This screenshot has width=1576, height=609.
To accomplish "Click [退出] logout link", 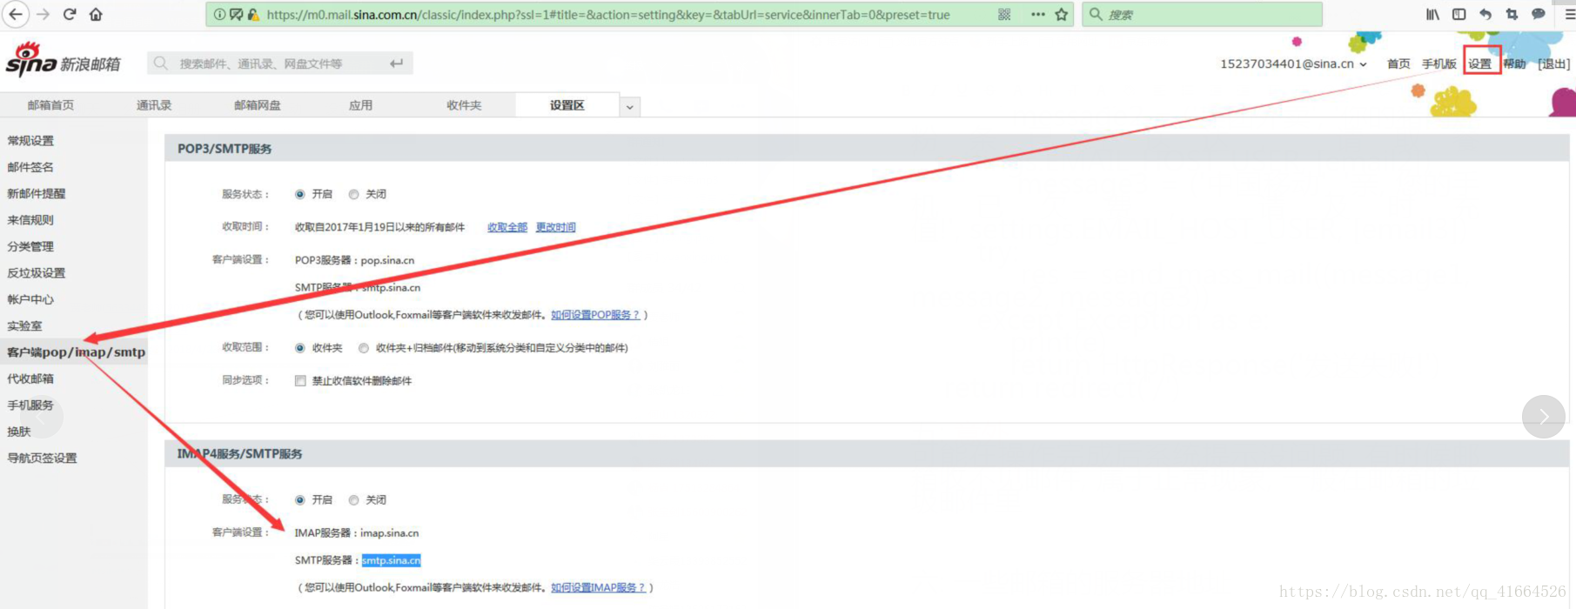I will (x=1554, y=64).
